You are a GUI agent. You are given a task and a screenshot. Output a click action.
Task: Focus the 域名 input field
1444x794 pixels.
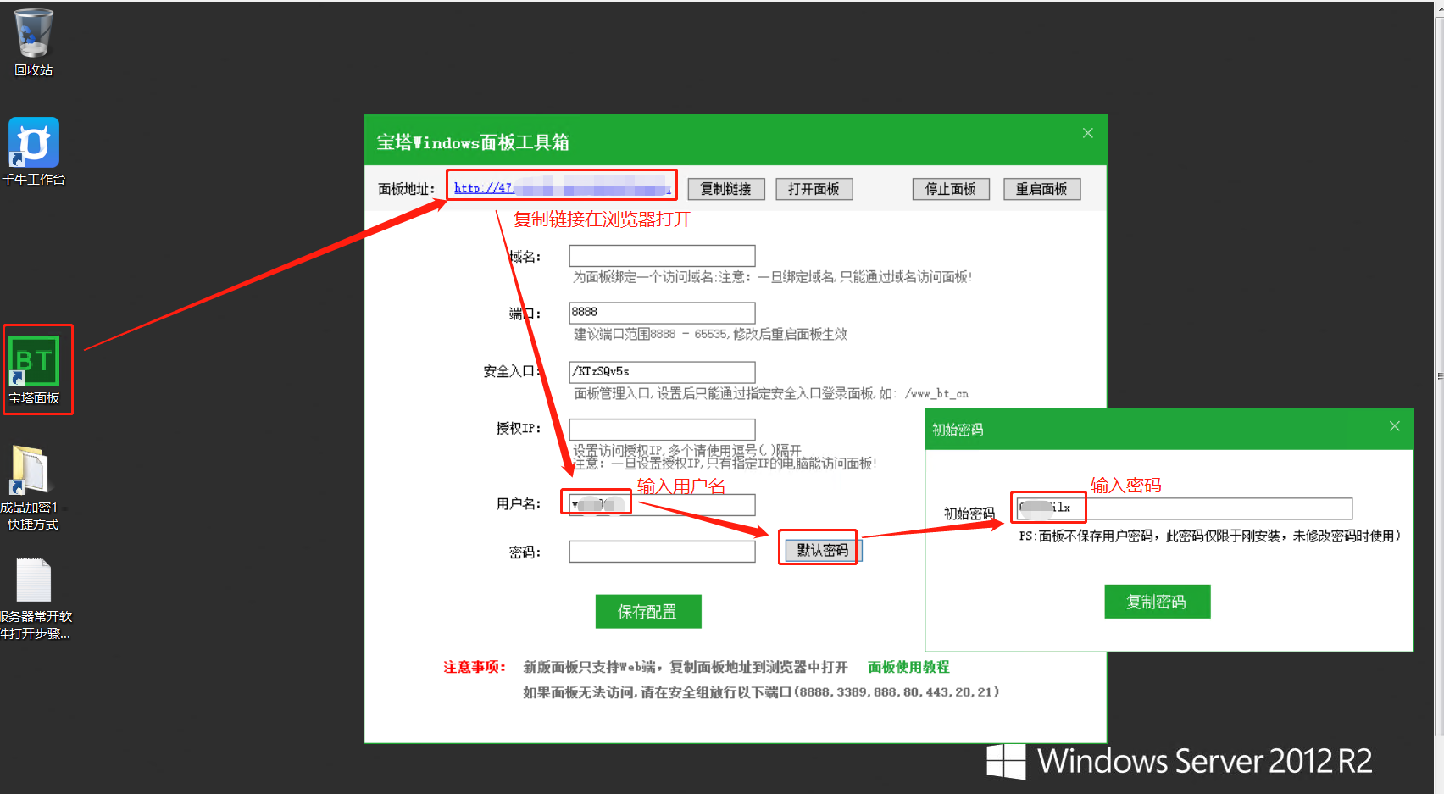point(662,256)
